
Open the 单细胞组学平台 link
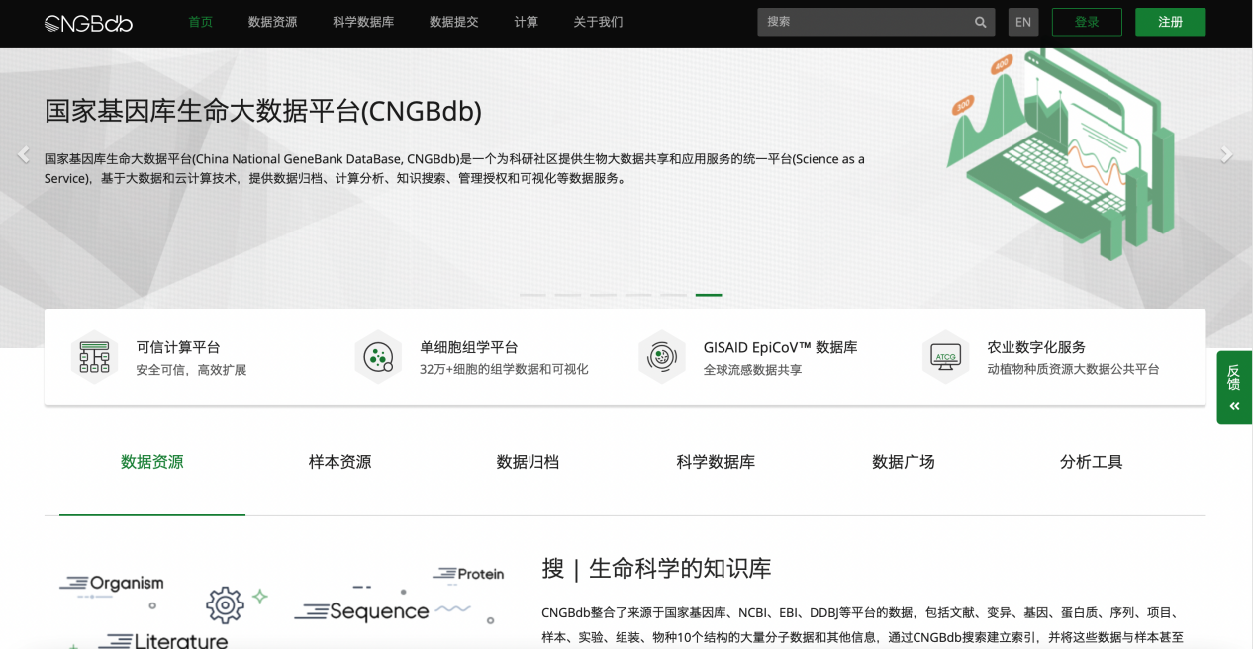pos(469,347)
